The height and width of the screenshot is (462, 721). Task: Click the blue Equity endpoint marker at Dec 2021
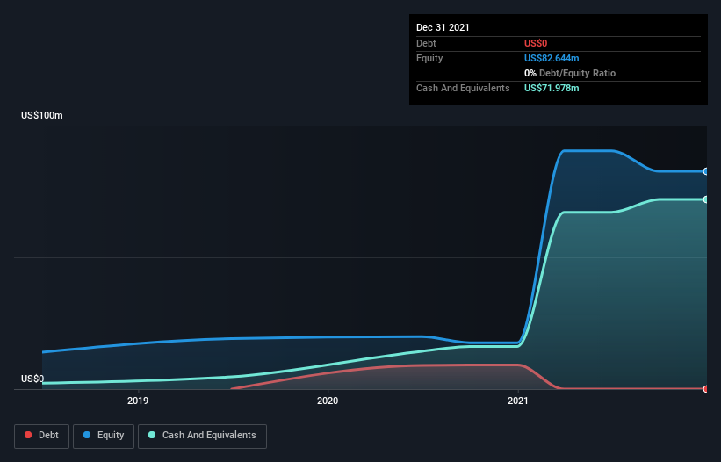coord(706,171)
